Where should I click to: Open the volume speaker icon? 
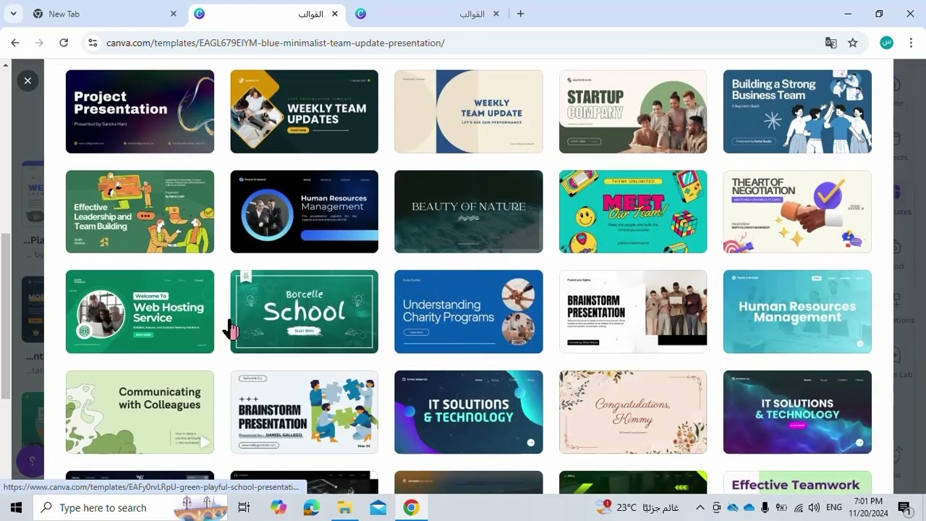click(814, 508)
